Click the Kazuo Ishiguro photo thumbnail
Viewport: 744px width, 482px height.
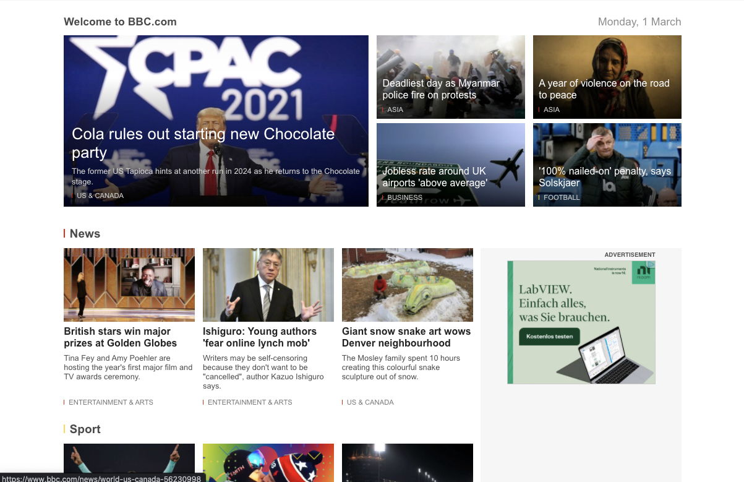268,285
